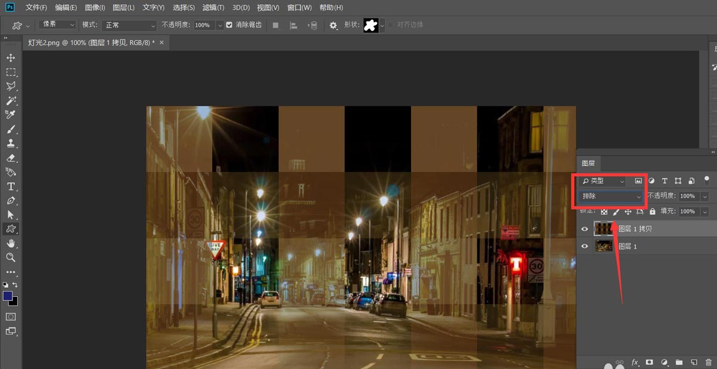Select the Path Selection arrow tool
Screen dimensions: 717x369
11,215
